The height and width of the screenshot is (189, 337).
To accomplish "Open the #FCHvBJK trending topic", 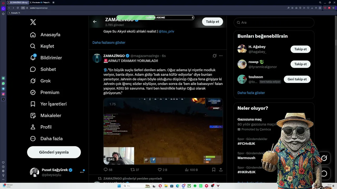I will click(x=246, y=144).
